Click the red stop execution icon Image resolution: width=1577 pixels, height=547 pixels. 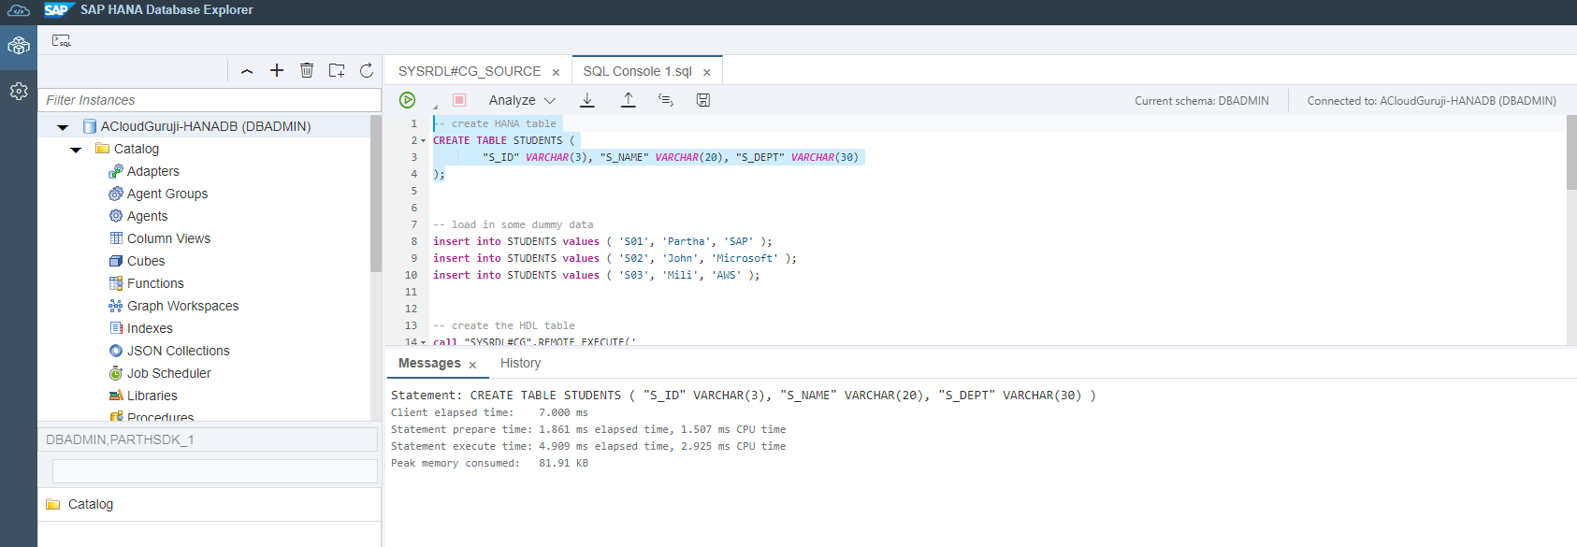[x=459, y=100]
